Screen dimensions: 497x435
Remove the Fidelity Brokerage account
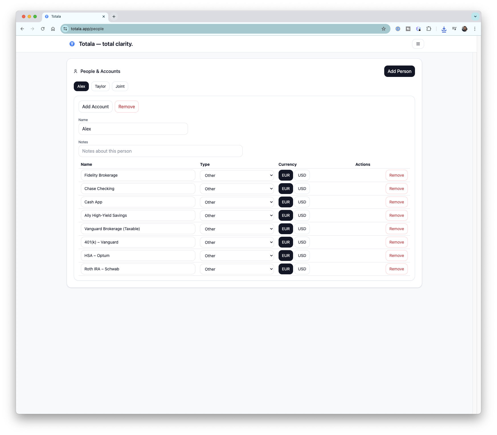click(396, 175)
